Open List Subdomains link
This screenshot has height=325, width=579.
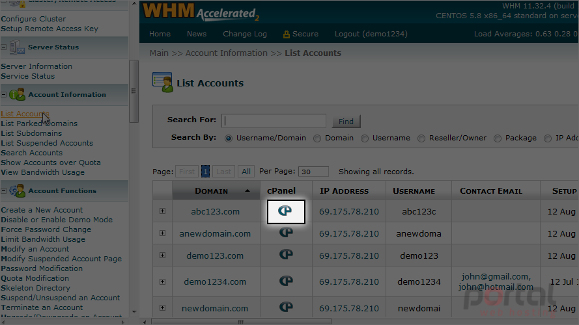pos(31,133)
